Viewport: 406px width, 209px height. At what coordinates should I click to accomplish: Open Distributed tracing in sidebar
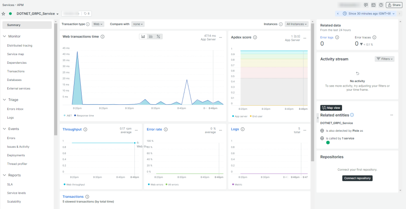(19, 46)
